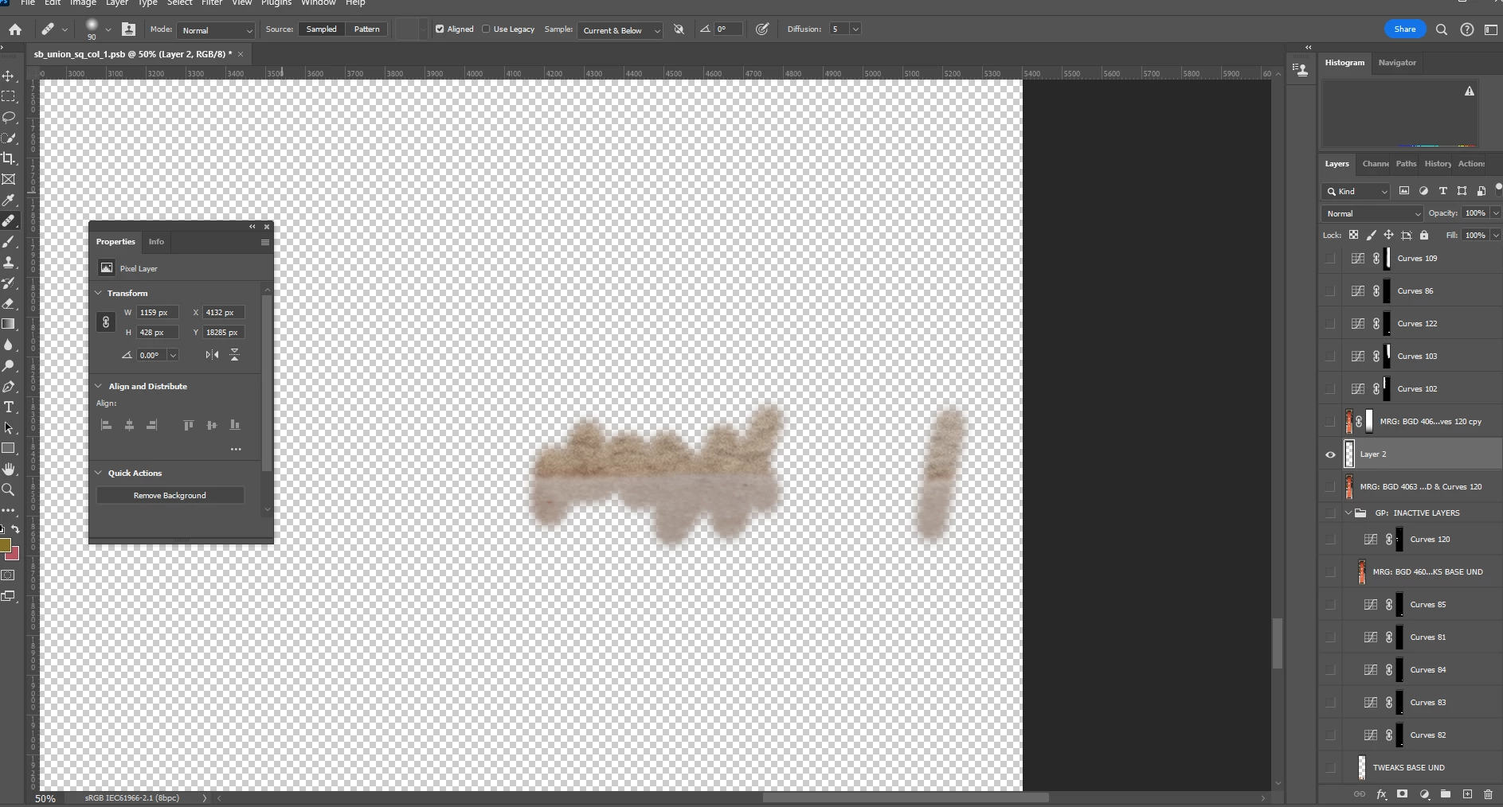Open the Diffusion value dropdown
The width and height of the screenshot is (1503, 807).
pos(855,29)
